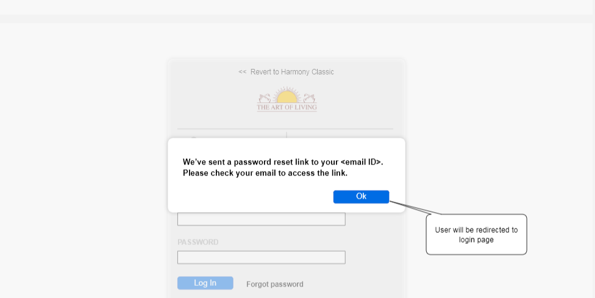Select the redirected to login page callout
The width and height of the screenshot is (595, 298).
point(476,234)
